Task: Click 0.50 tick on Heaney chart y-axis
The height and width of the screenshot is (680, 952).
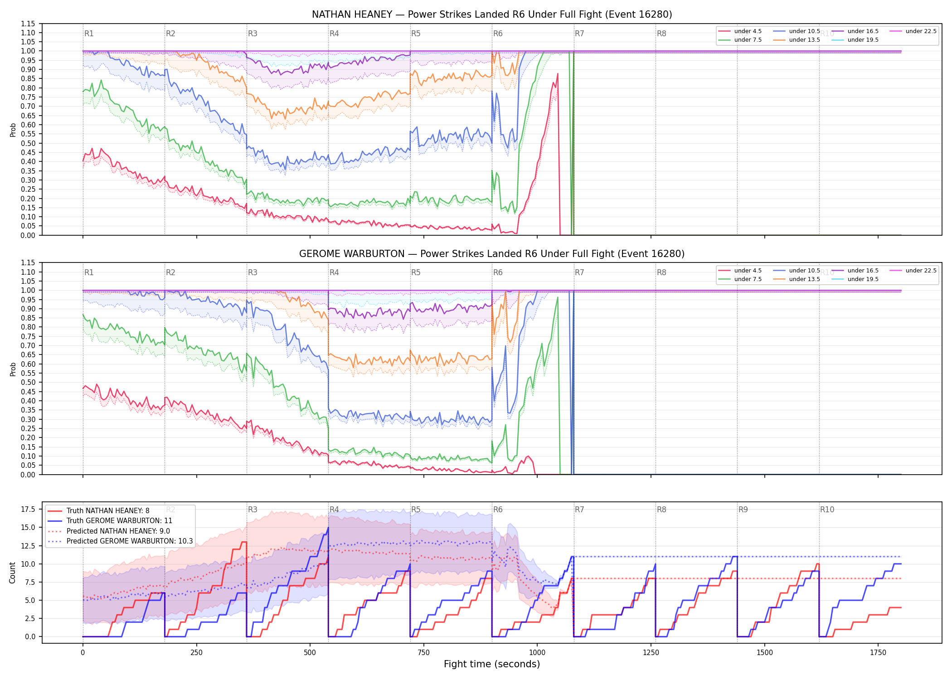Action: [x=28, y=143]
